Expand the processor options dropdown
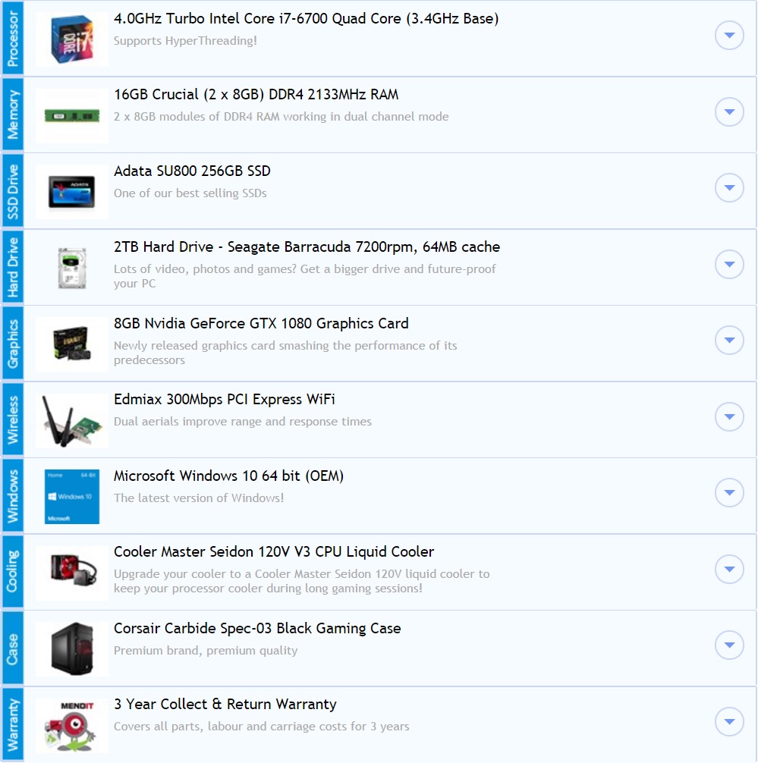This screenshot has height=763, width=758. coord(729,35)
